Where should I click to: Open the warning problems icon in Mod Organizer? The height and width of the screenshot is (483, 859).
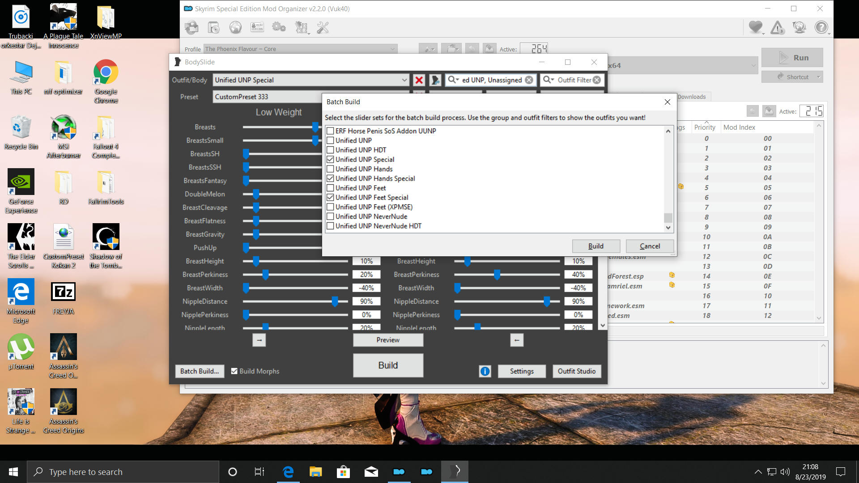click(778, 28)
